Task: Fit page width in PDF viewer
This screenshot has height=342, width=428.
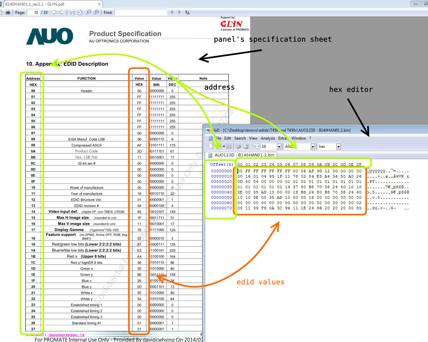Action: [x=72, y=12]
